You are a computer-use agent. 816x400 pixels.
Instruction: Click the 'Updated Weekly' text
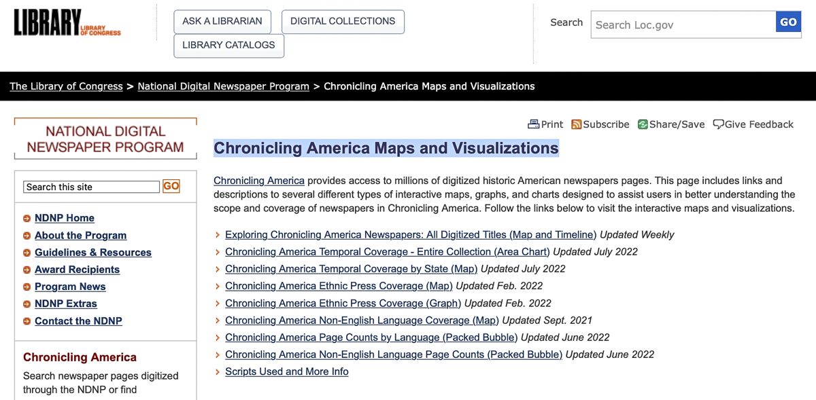[637, 234]
